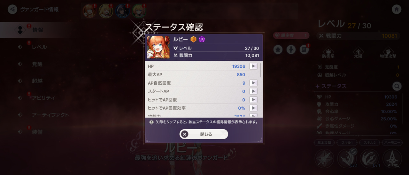This screenshot has height=175, width=409.
Task: Click the 閉じる button
Action: click(x=204, y=134)
